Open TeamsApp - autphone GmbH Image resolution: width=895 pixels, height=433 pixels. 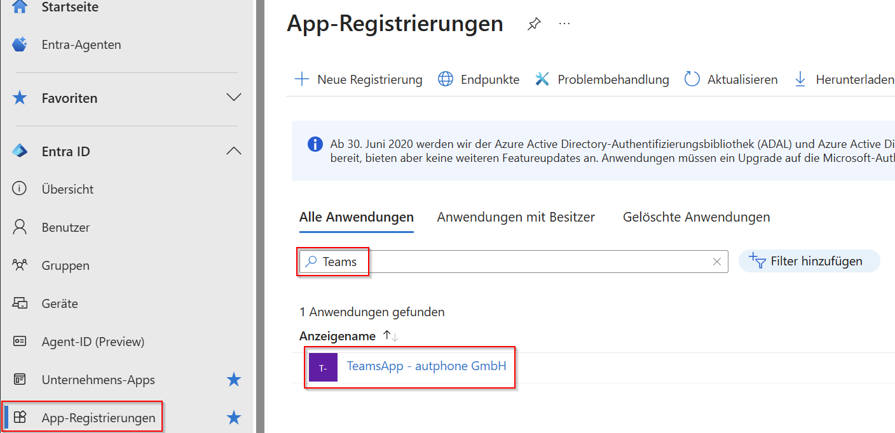pos(427,366)
